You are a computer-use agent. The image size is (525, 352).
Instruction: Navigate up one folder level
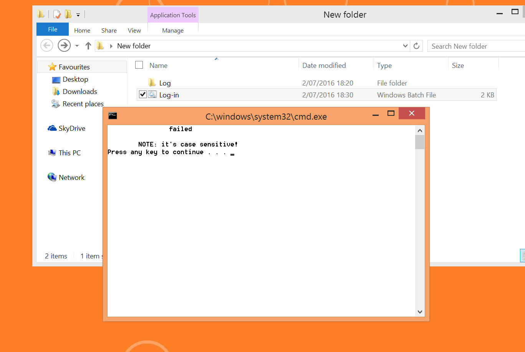[x=88, y=45]
